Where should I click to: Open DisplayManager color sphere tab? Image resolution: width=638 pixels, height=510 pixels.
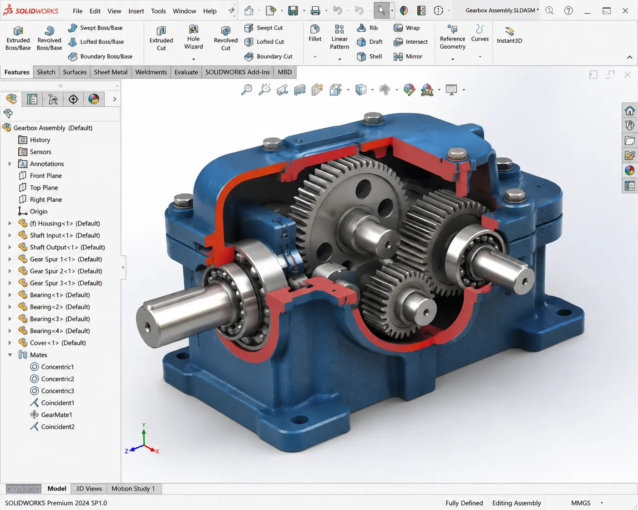[94, 99]
